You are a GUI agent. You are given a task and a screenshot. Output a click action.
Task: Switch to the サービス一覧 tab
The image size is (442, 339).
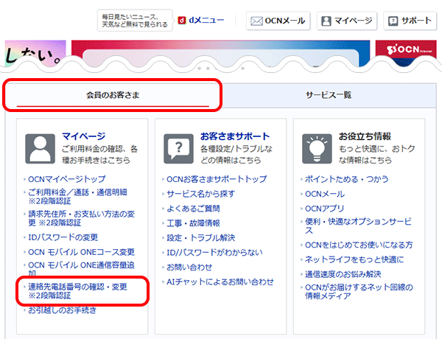pyautogui.click(x=329, y=95)
